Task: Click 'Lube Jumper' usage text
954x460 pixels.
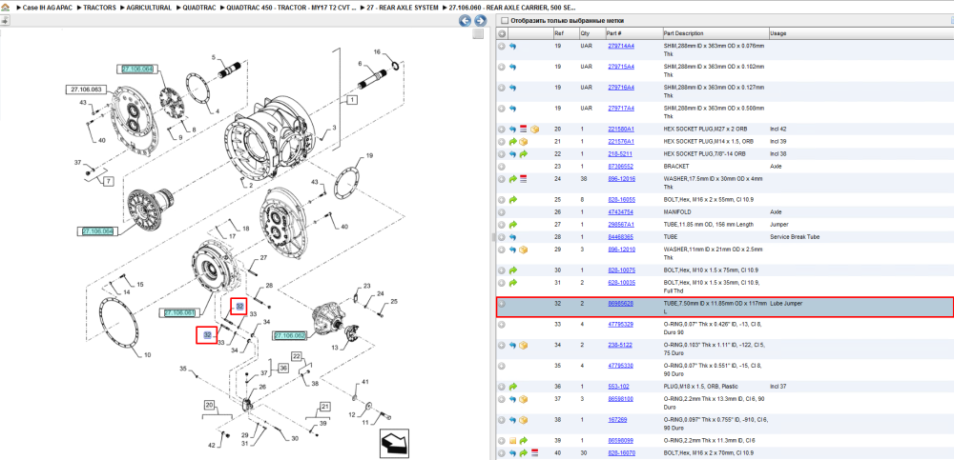Action: click(786, 303)
